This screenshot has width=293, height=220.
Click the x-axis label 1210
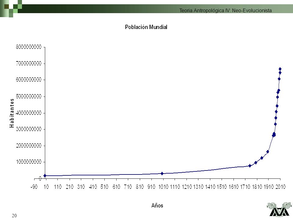click(187, 187)
